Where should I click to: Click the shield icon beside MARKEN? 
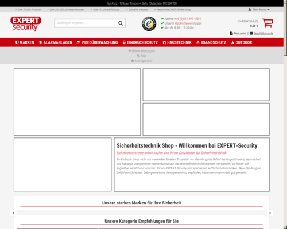click(x=17, y=42)
